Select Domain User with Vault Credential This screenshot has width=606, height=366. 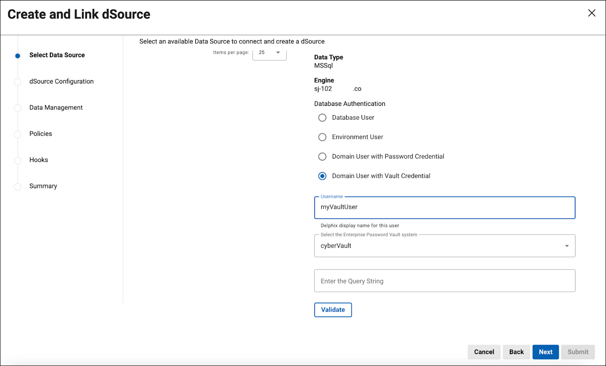(x=323, y=176)
